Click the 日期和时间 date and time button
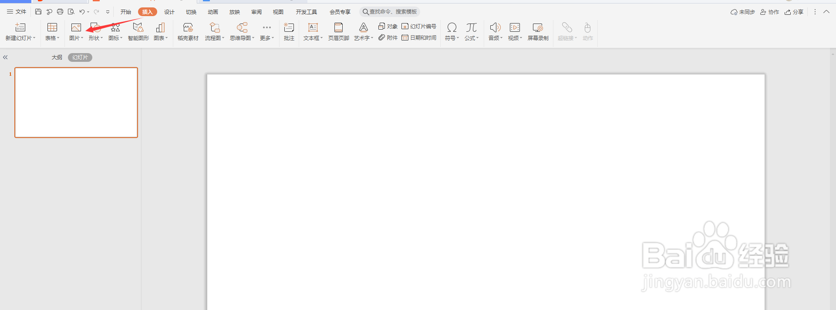The height and width of the screenshot is (310, 836). point(419,38)
